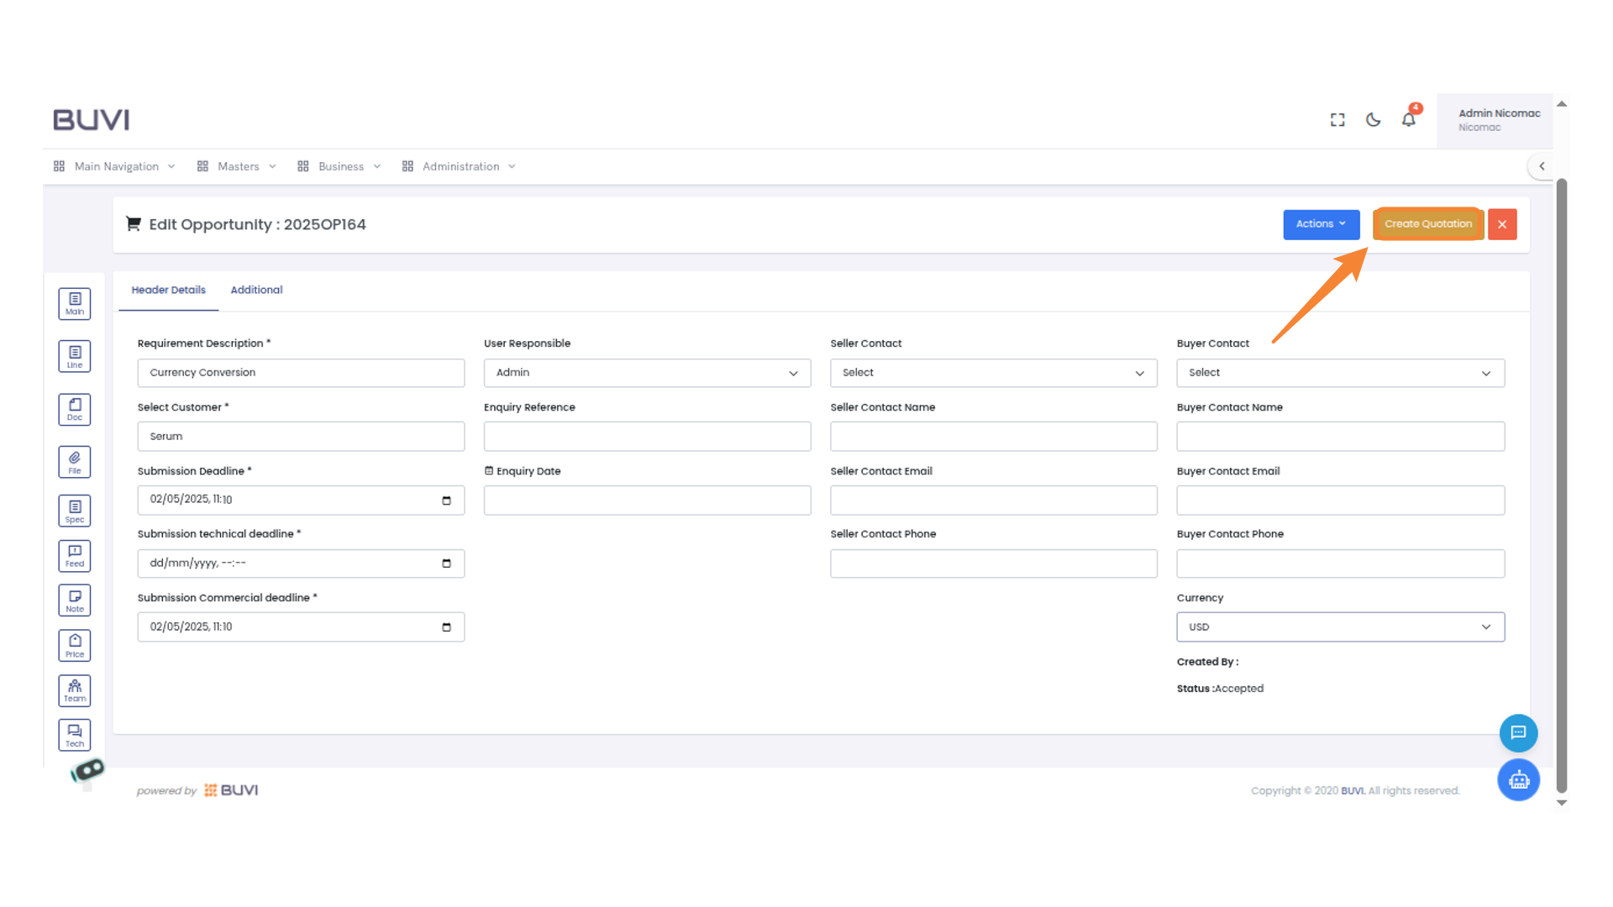
Task: Select the Line icon in the sidebar
Action: [x=74, y=355]
